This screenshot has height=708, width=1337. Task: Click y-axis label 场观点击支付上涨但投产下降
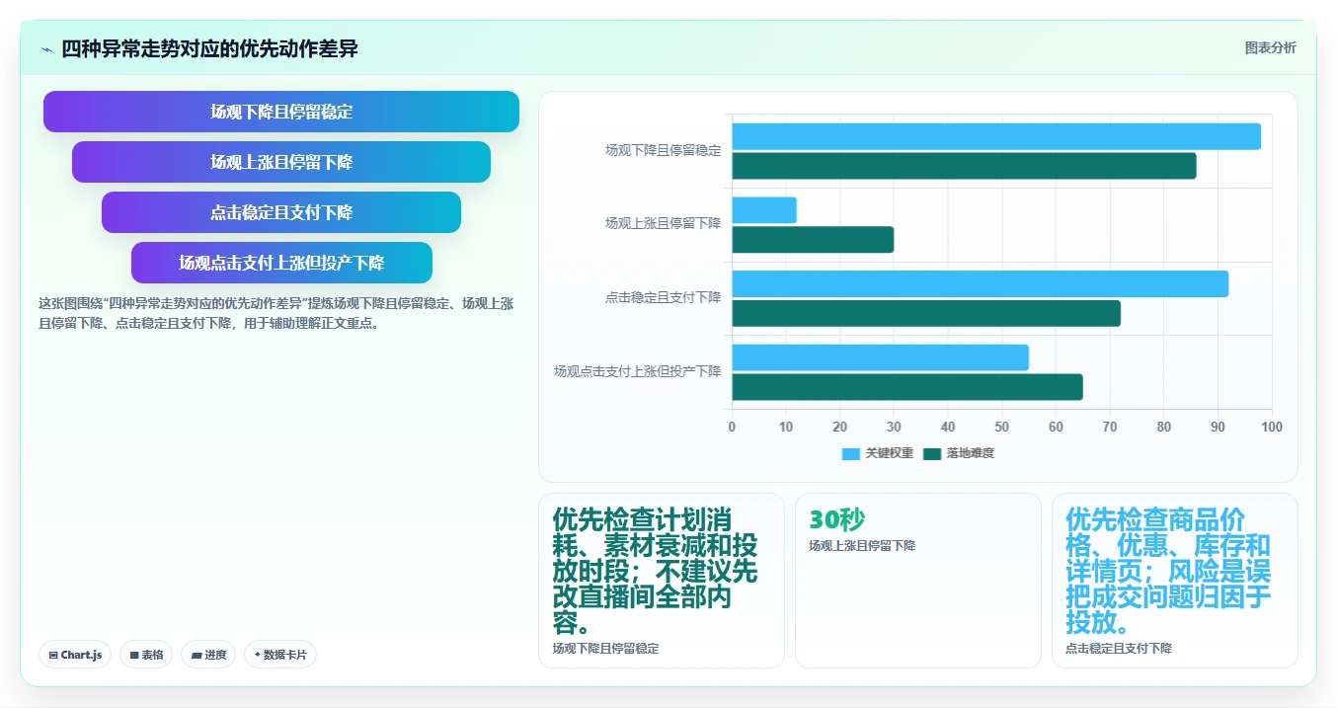[x=637, y=371]
